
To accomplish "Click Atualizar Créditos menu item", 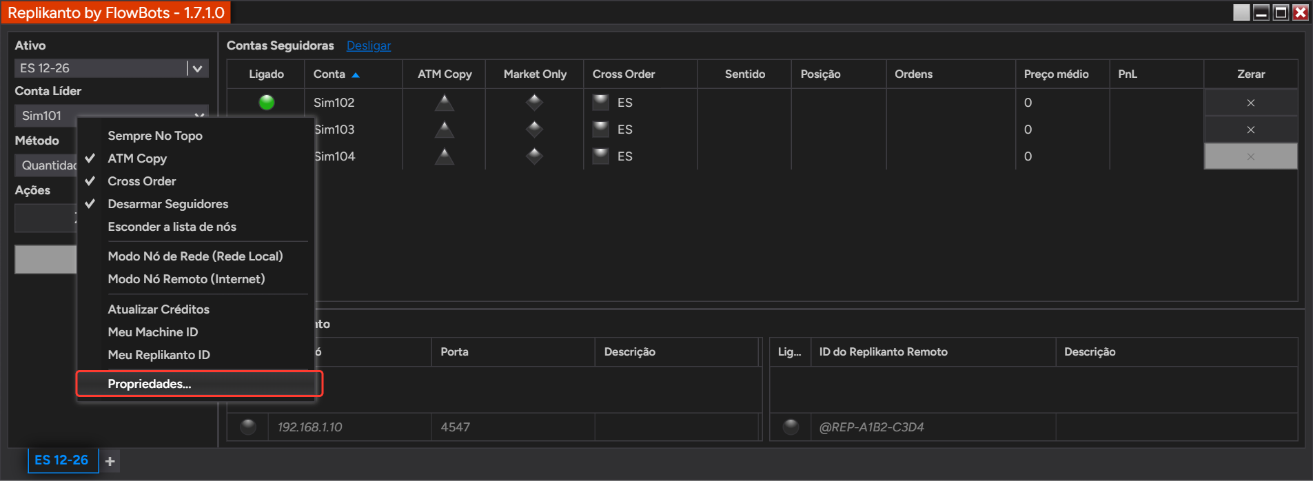I will tap(196, 309).
